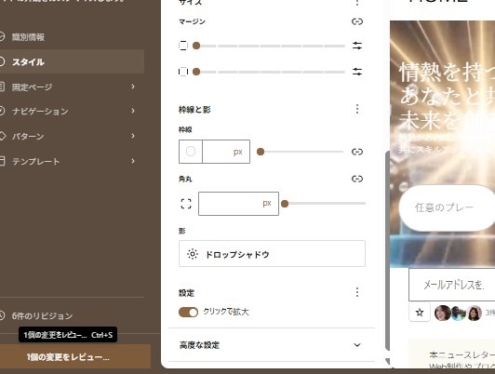Click the 角丸 radius px field

pos(238,204)
